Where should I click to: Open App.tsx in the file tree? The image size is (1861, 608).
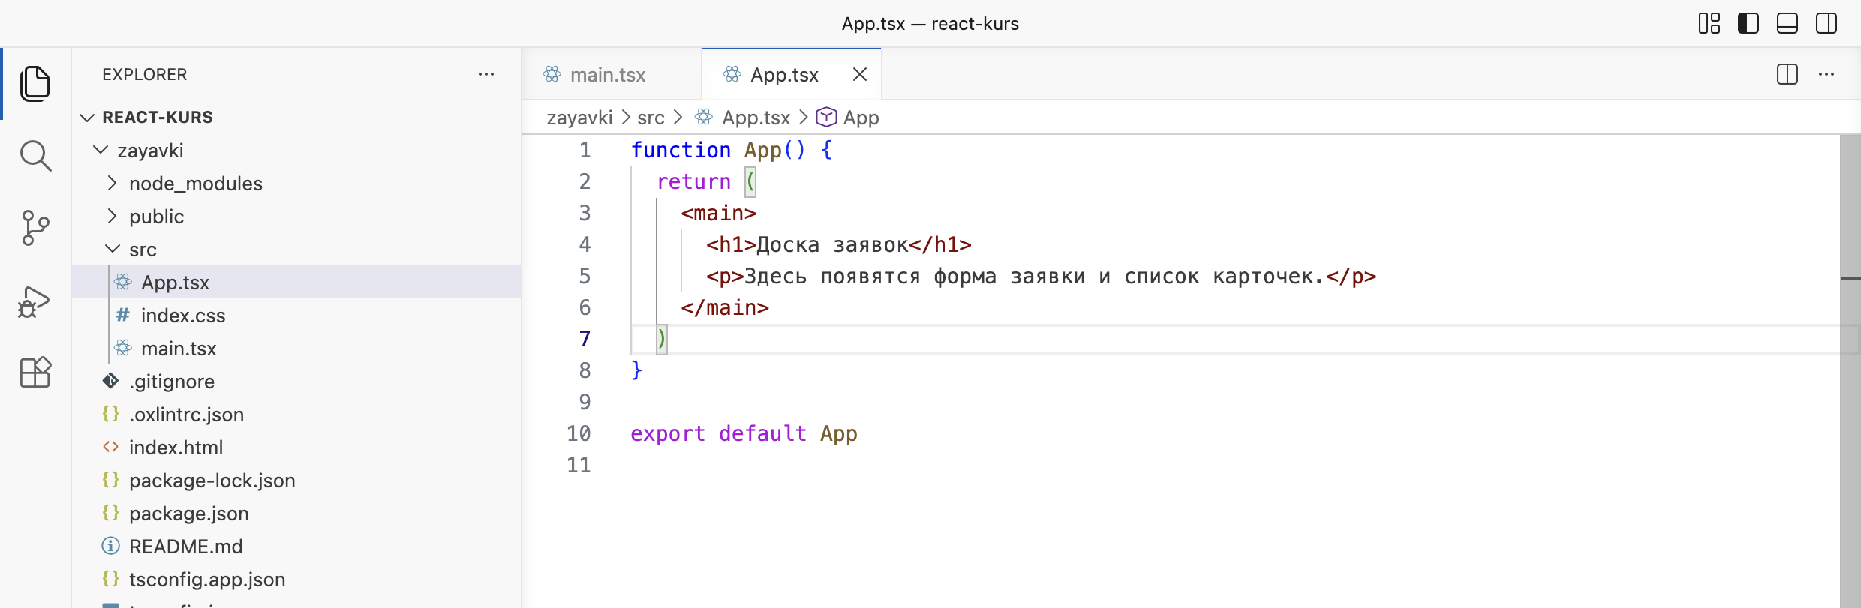296,282
